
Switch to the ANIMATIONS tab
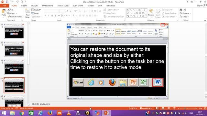(x=63, y=6)
